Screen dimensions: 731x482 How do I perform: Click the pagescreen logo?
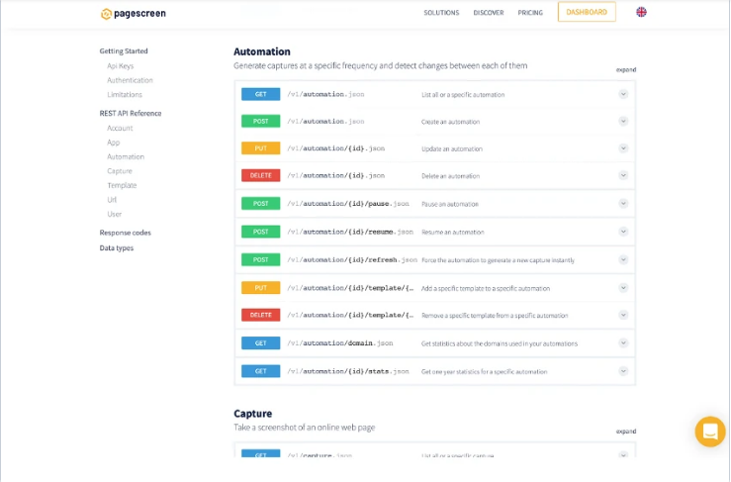point(134,14)
